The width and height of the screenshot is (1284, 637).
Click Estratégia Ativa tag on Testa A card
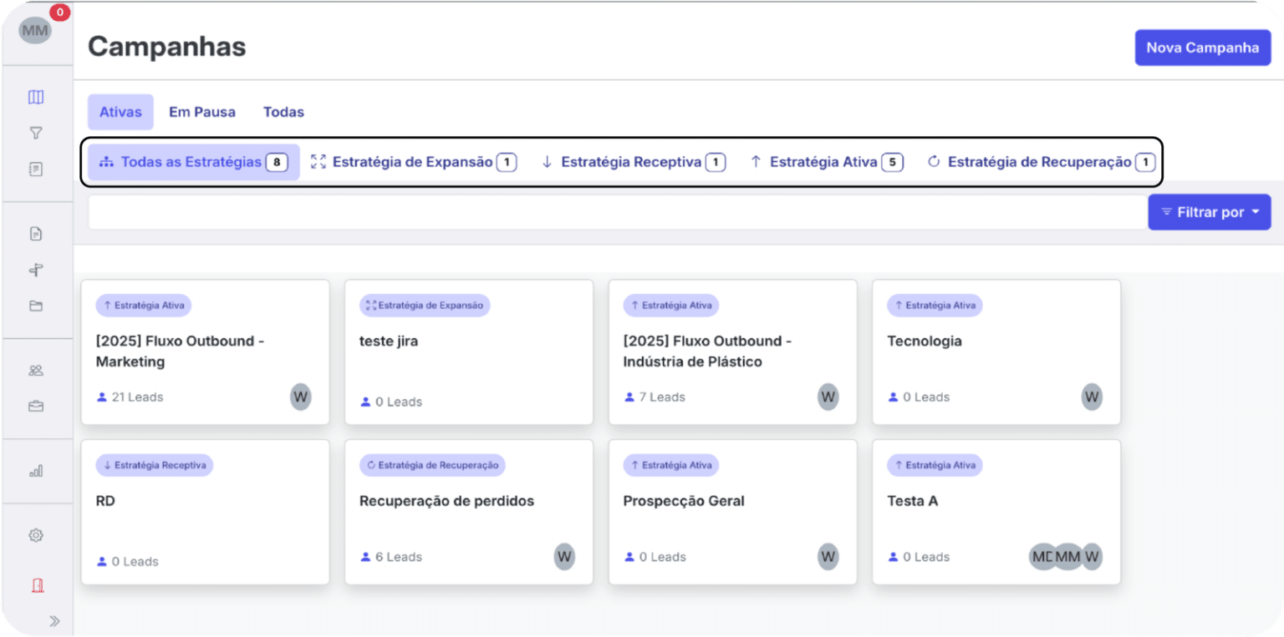pyautogui.click(x=935, y=465)
